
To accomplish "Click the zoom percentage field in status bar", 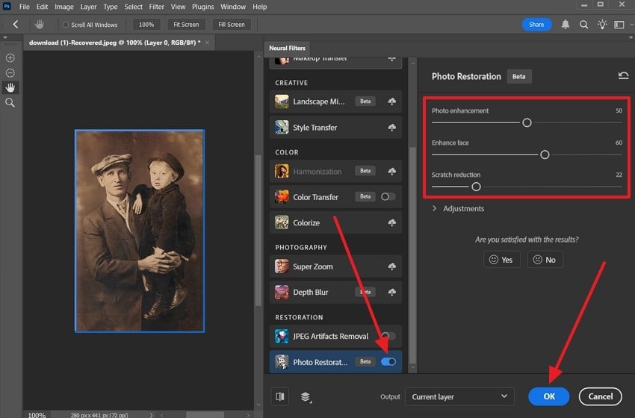I will (x=37, y=415).
